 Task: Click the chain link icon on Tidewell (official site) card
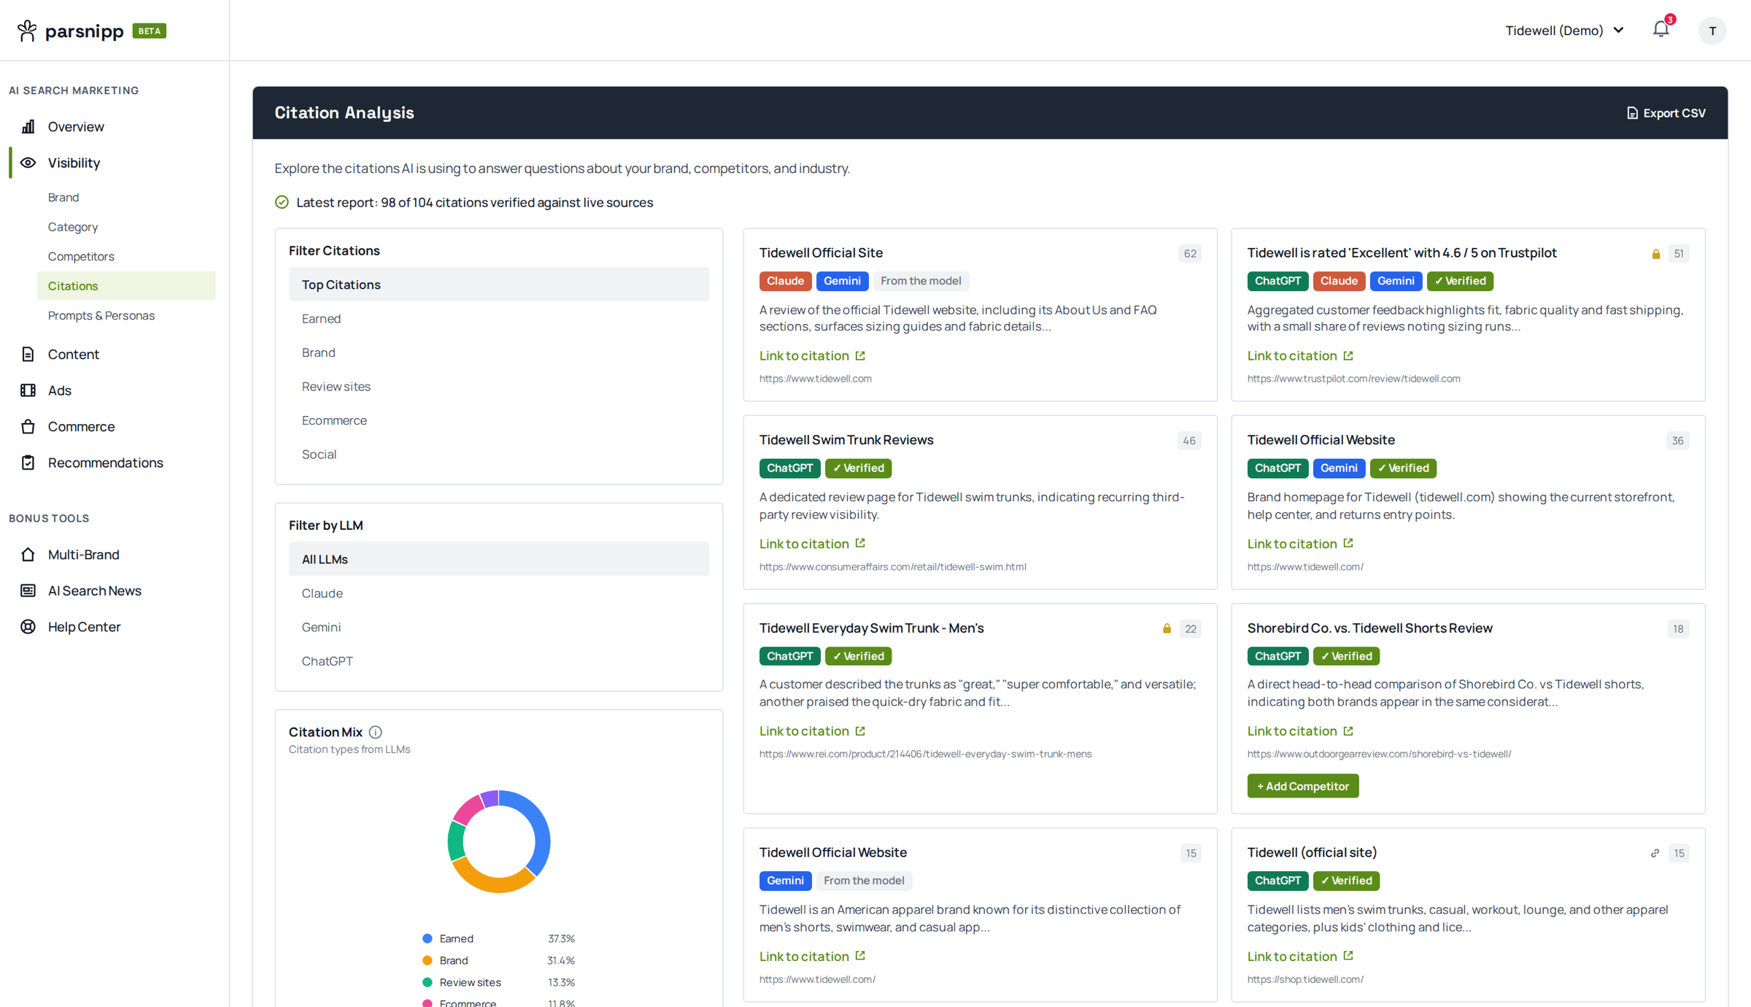click(x=1655, y=853)
